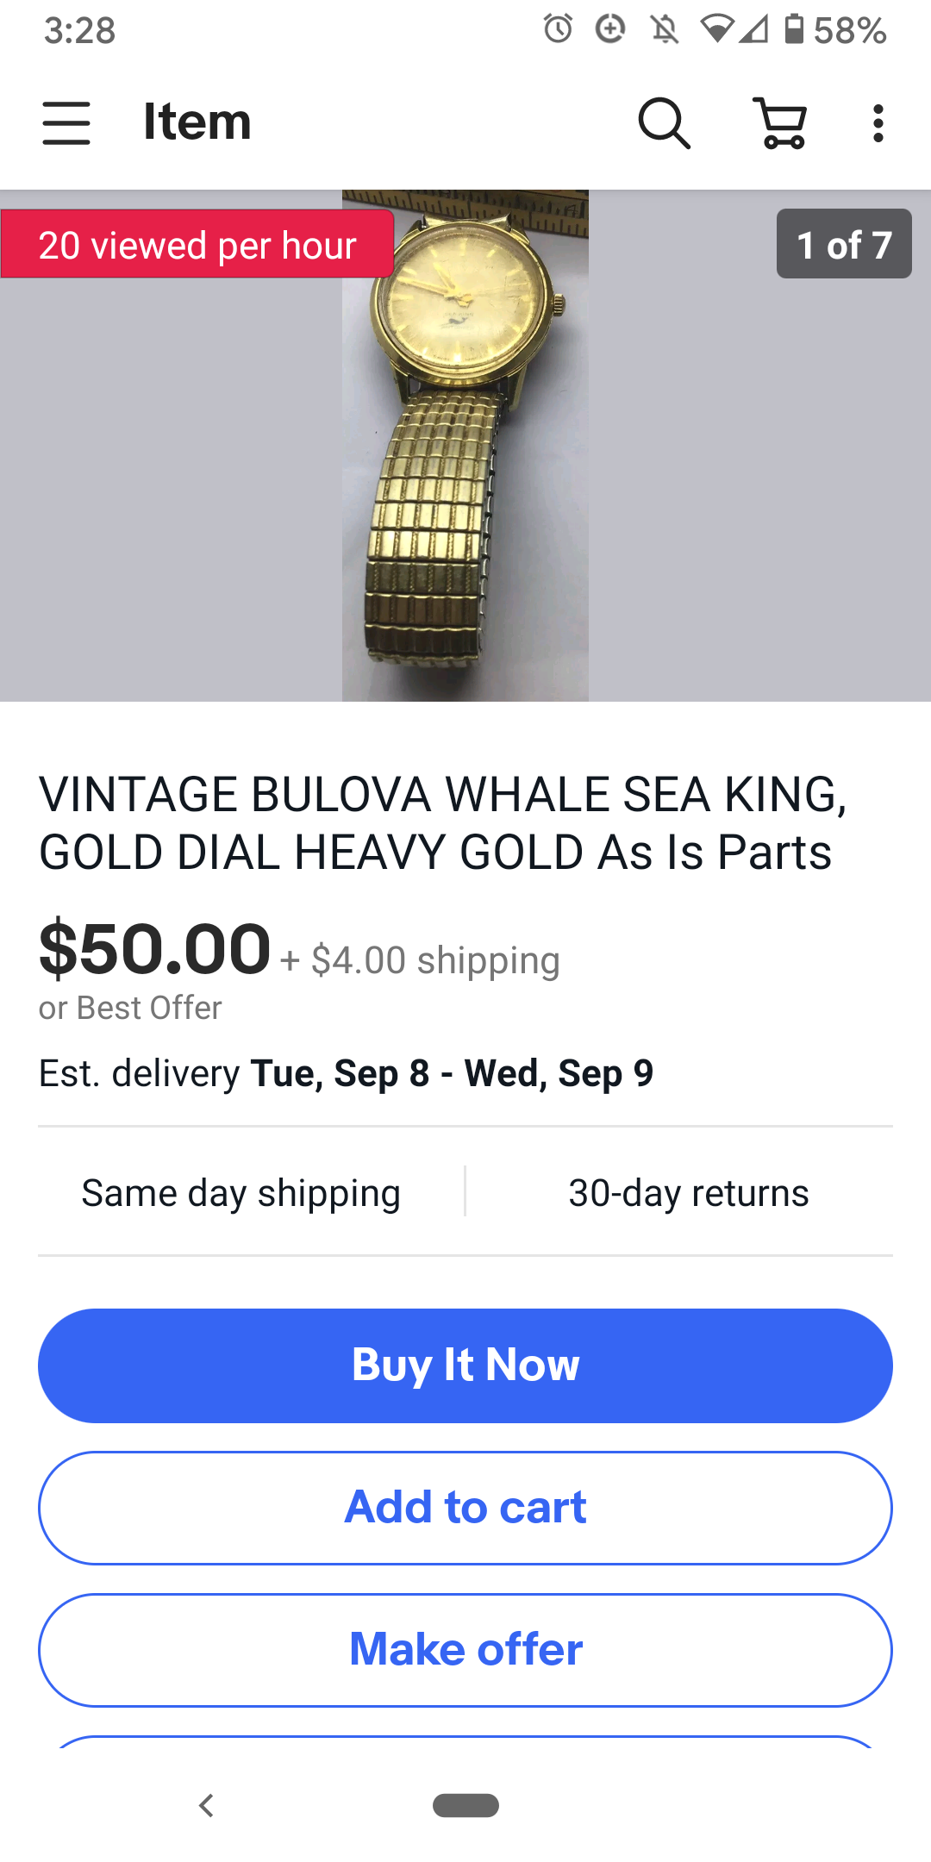The height and width of the screenshot is (1862, 931).
Task: Add the watch to cart
Action: tap(465, 1508)
